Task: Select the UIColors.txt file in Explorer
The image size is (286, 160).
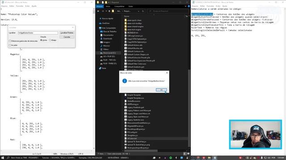Action: pyautogui.click(x=132, y=138)
